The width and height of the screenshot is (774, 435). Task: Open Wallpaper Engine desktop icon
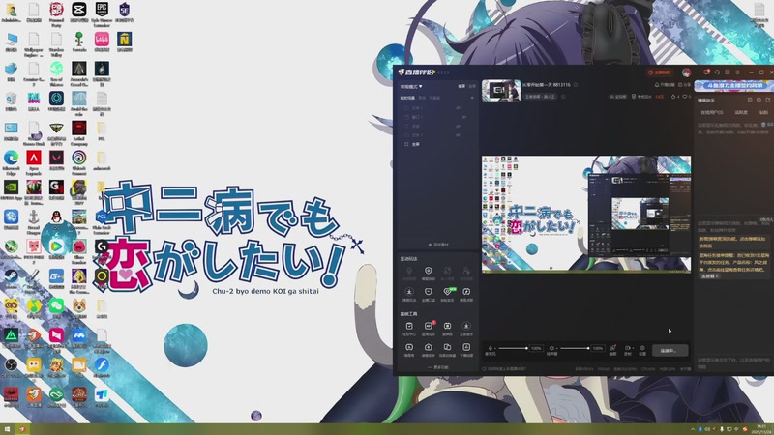(x=34, y=43)
